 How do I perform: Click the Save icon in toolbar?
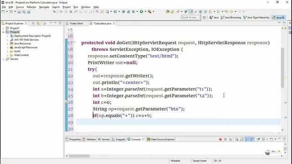[19, 11]
